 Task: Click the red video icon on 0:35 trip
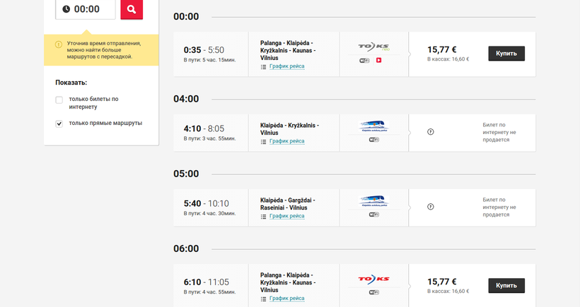379,61
